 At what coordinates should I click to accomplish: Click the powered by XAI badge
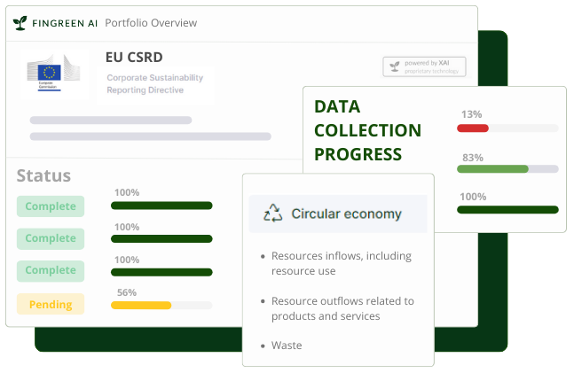tap(424, 66)
